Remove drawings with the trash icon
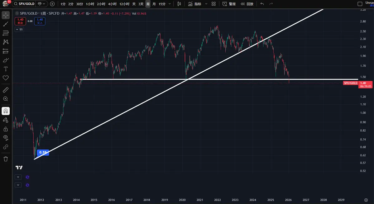Image resolution: width=374 pixels, height=204 pixels. coord(6,159)
